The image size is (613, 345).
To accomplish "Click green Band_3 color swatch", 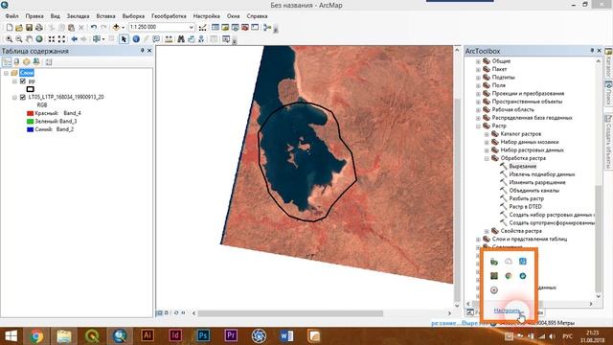I will coord(30,122).
